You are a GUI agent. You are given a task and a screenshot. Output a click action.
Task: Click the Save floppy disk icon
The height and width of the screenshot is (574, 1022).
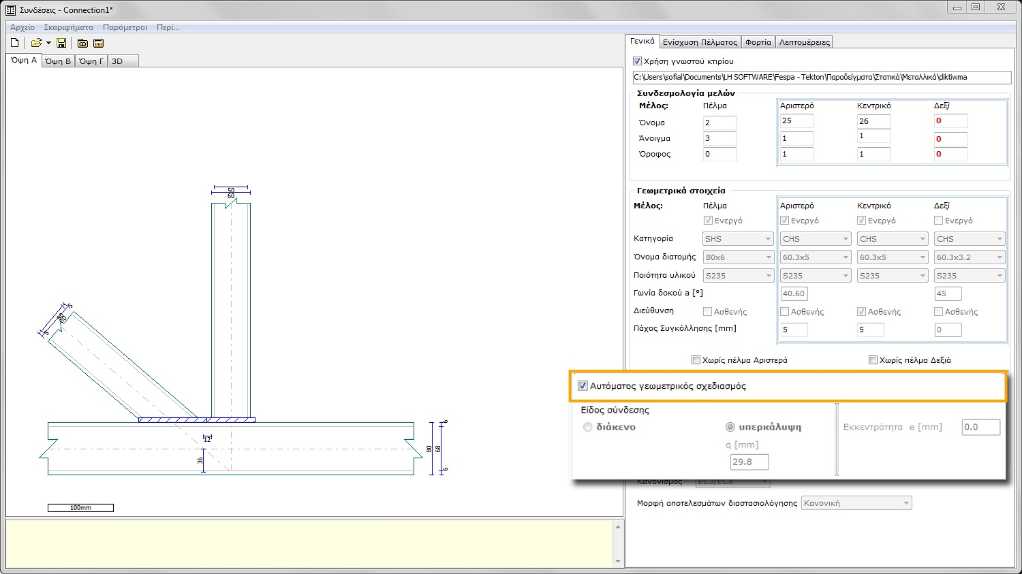(61, 43)
